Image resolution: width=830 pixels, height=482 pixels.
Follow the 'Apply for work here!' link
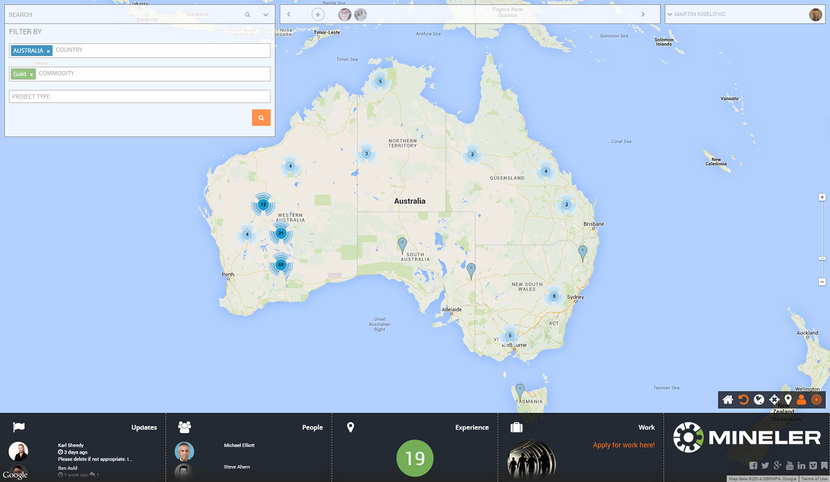(x=623, y=445)
